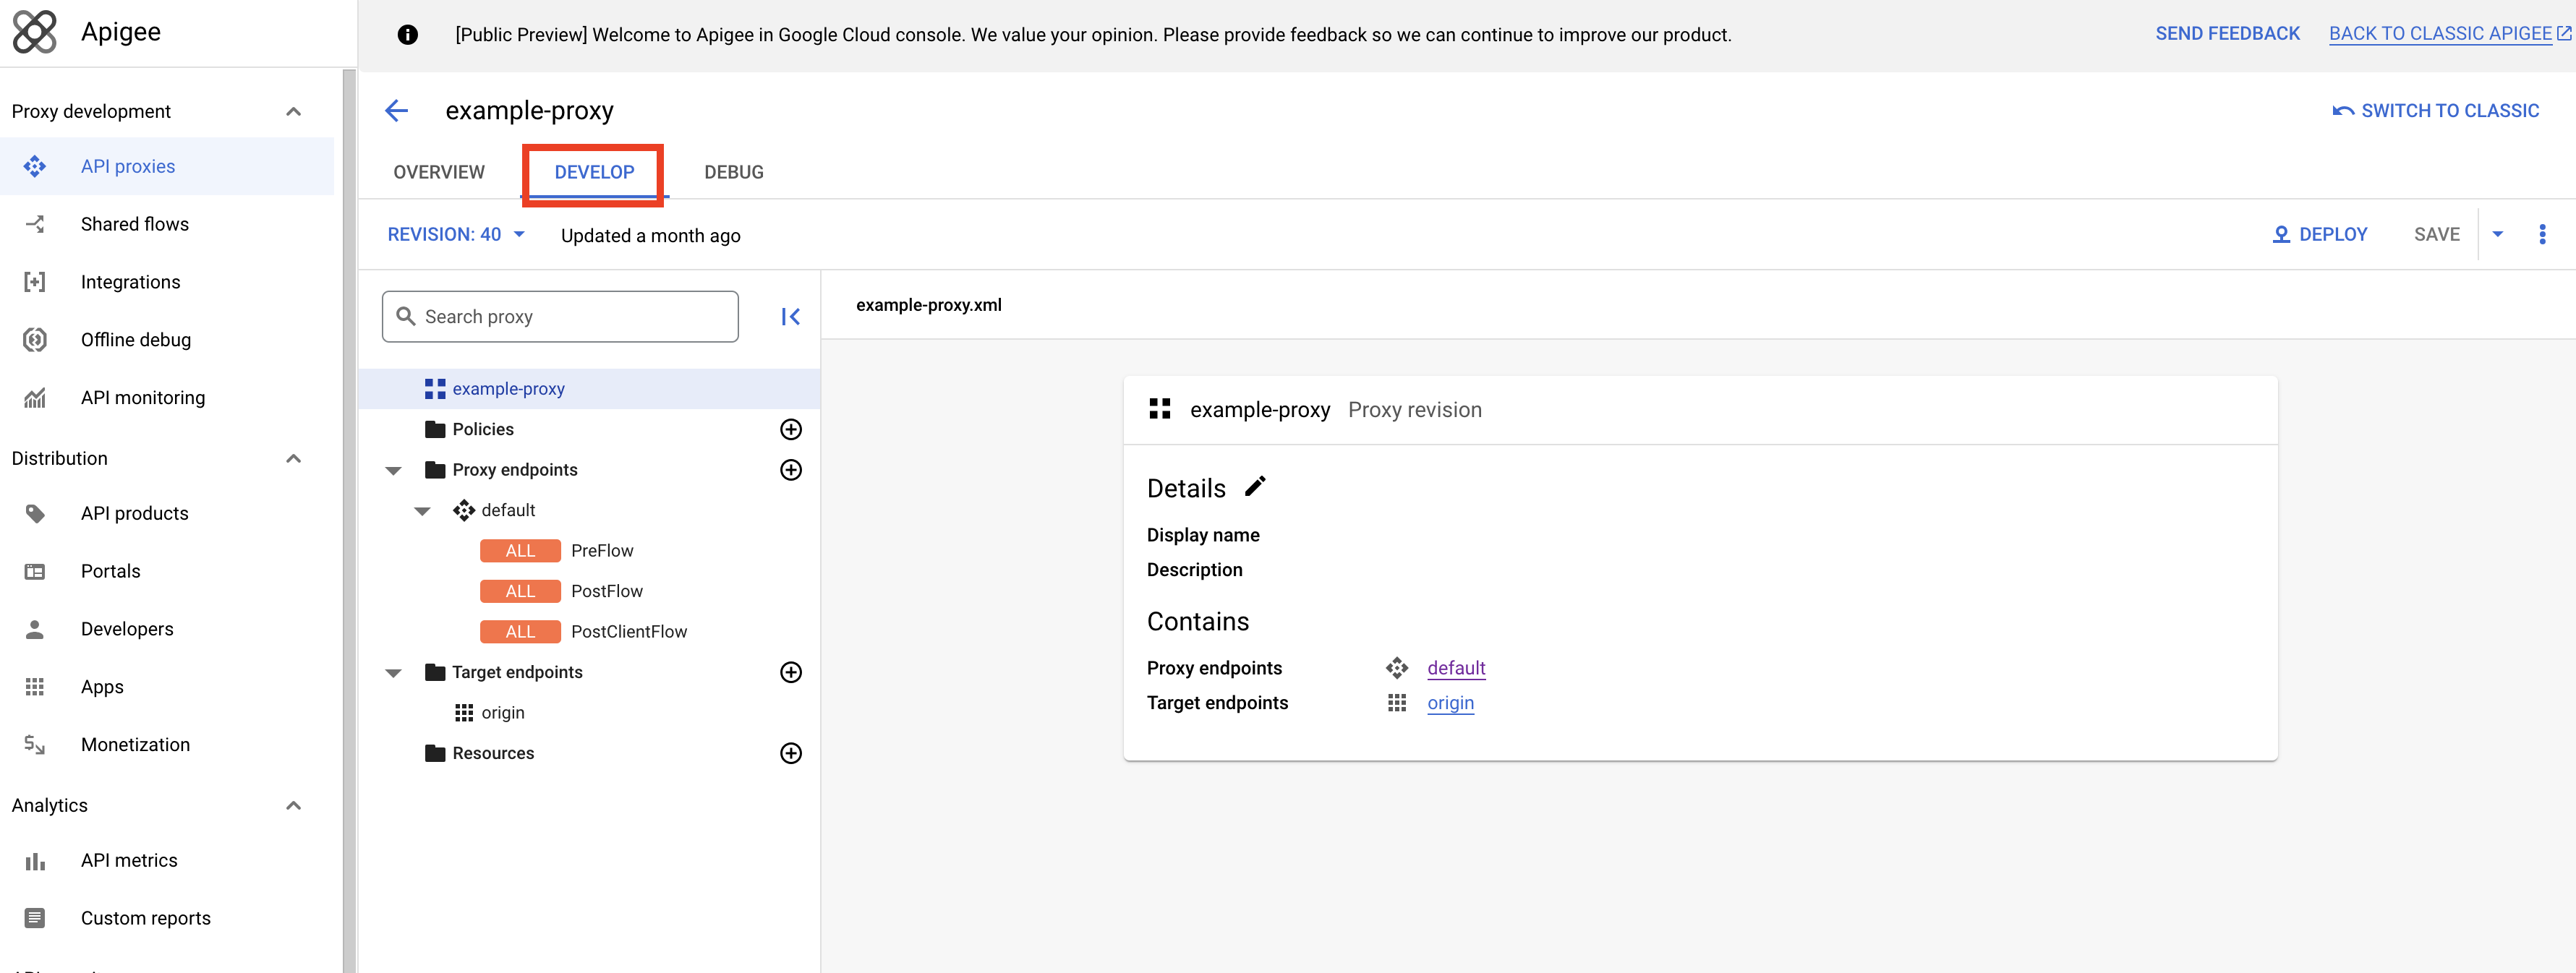The height and width of the screenshot is (973, 2576).
Task: Collapse the Target endpoints folder
Action: point(394,673)
